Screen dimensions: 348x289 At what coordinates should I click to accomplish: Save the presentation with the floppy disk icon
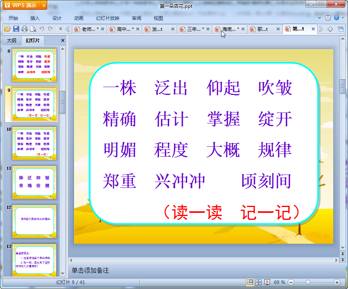tap(16, 29)
